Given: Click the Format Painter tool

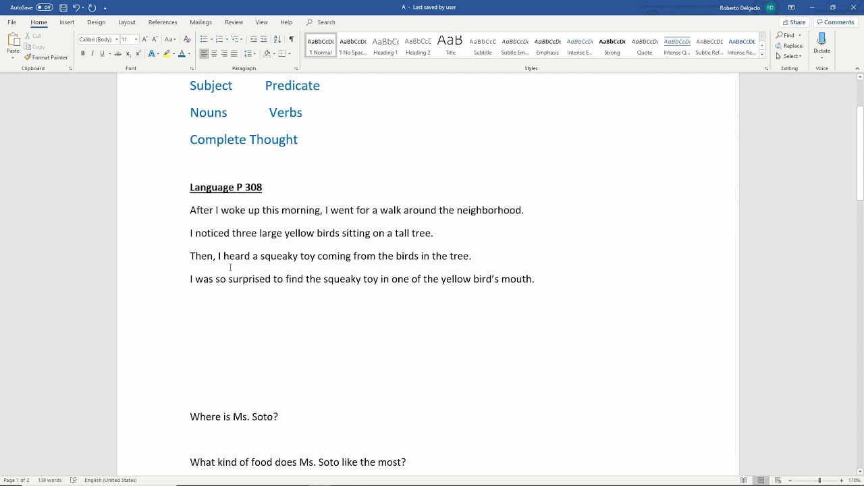Looking at the screenshot, I should (x=46, y=57).
